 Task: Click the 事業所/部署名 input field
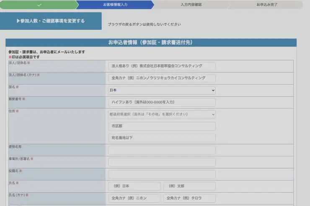(x=162, y=162)
